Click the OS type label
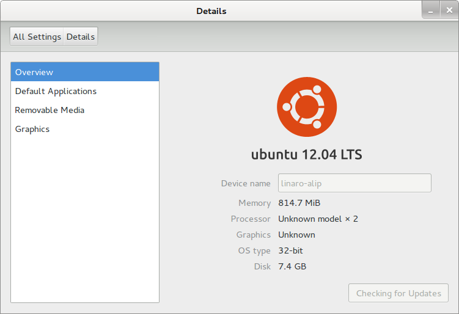The width and height of the screenshot is (459, 314). tap(254, 251)
